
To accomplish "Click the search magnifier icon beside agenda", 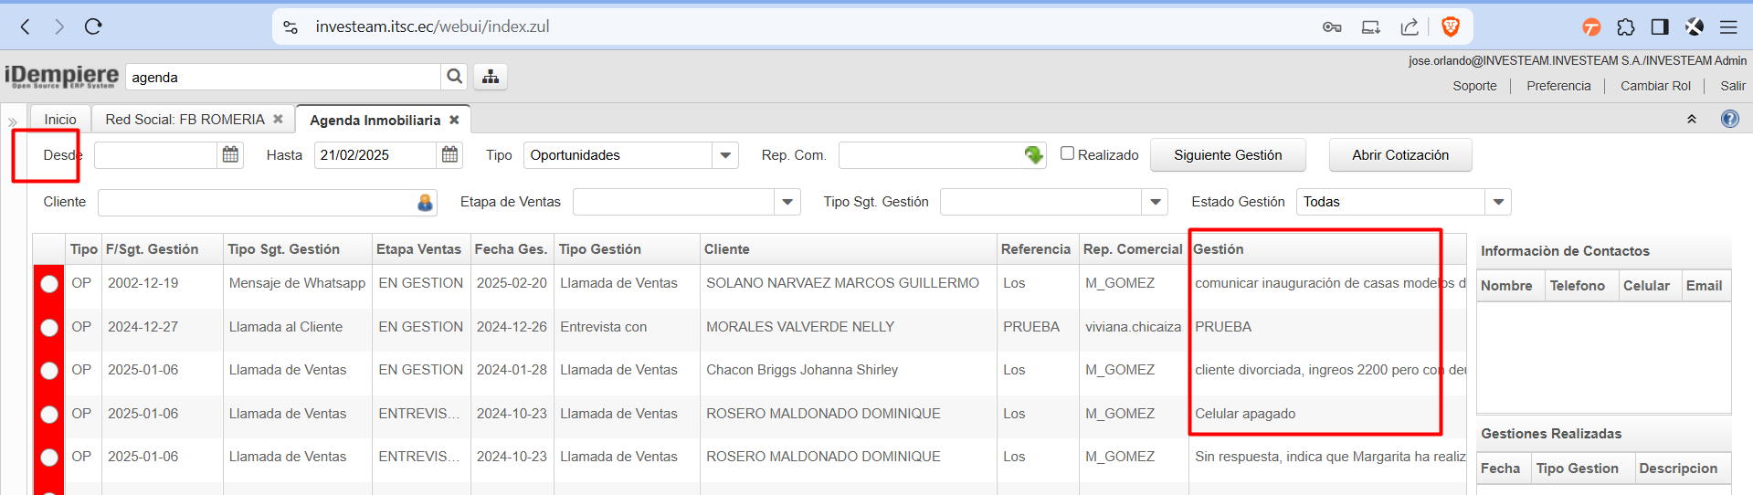I will (453, 77).
